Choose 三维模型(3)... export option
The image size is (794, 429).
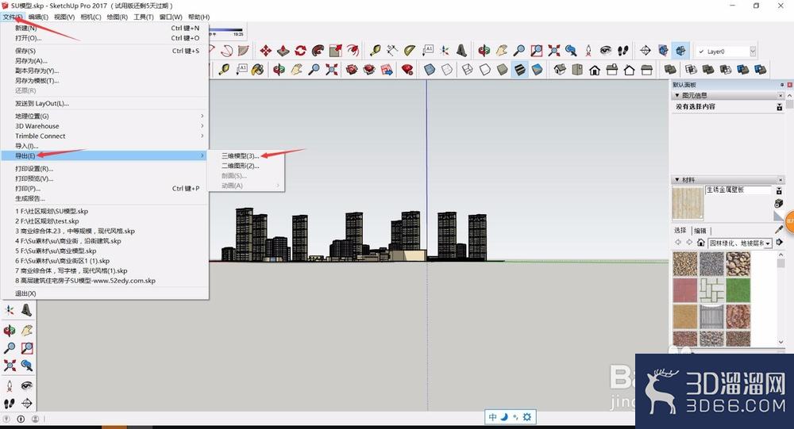pyautogui.click(x=240, y=155)
